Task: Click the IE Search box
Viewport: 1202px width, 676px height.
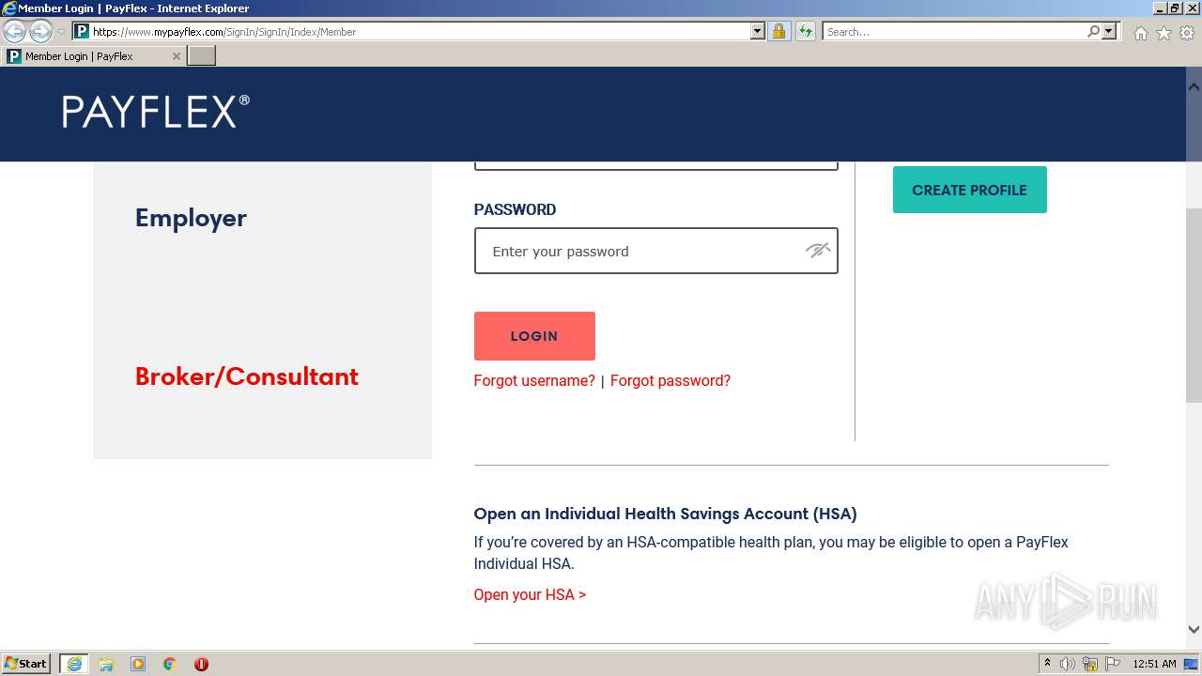Action: pos(953,32)
